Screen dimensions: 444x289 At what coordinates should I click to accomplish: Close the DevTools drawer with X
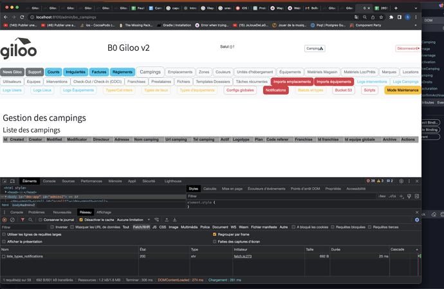[417, 212]
